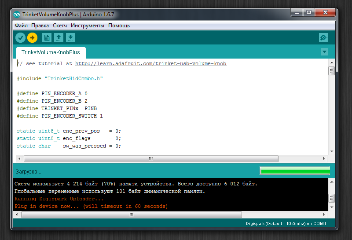Viewport: 352px width, 240px height.
Task: Click the console scroll down arrow
Action: pyautogui.click(x=332, y=207)
